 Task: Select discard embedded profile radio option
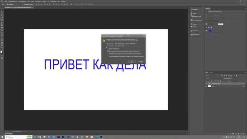(x=108, y=56)
